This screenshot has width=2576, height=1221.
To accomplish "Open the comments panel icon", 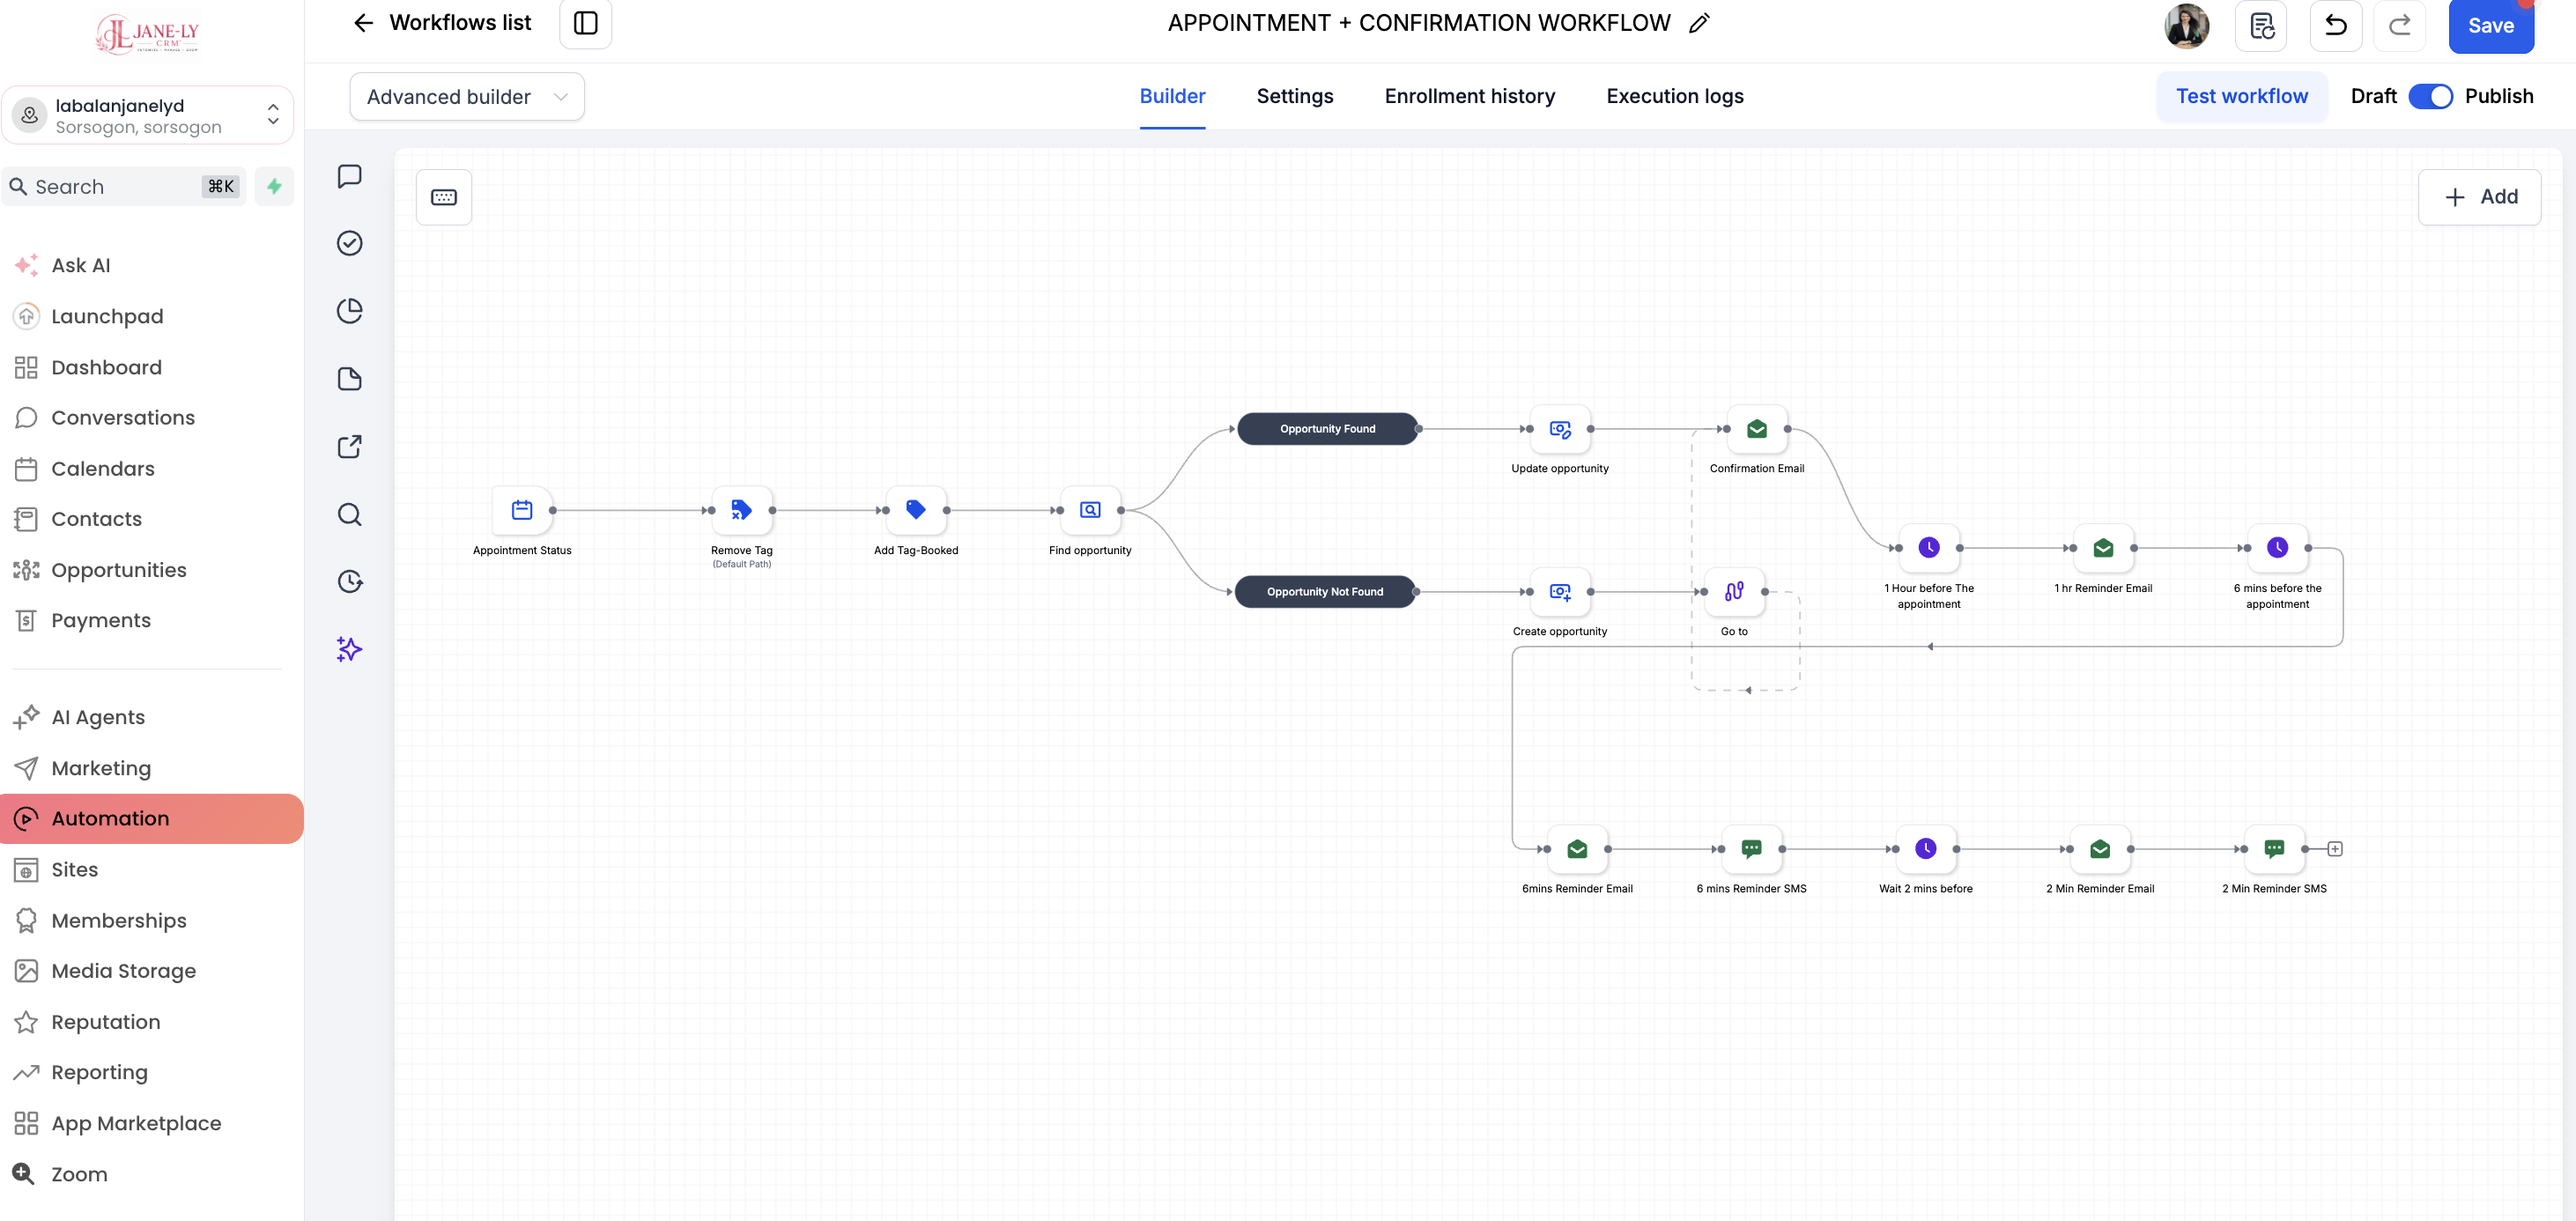I will tap(349, 176).
